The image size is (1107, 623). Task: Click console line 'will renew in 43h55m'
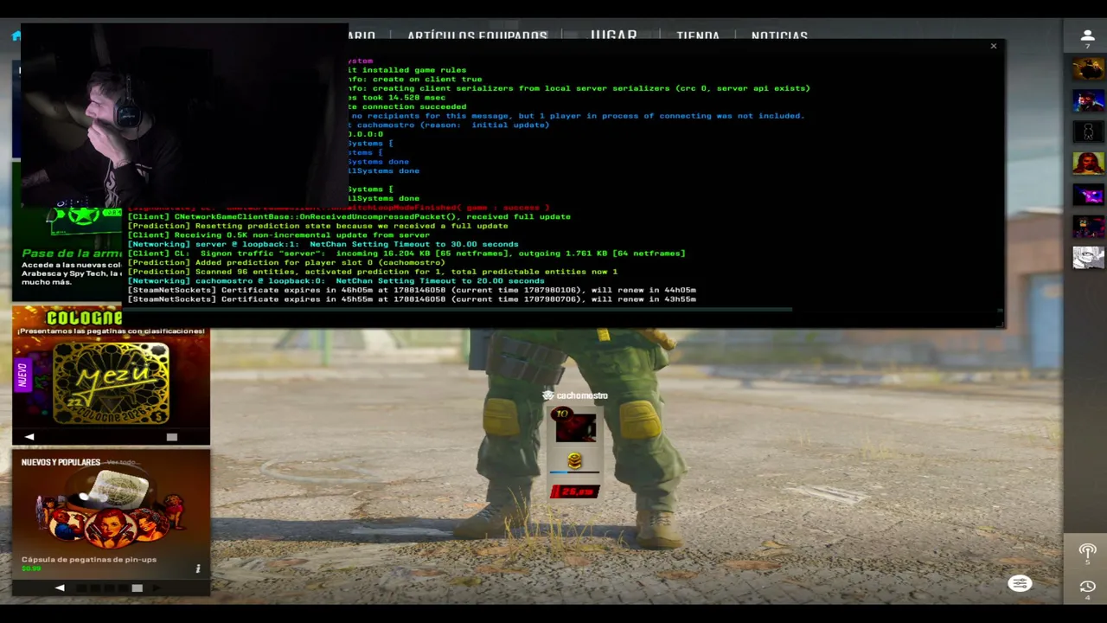click(412, 299)
